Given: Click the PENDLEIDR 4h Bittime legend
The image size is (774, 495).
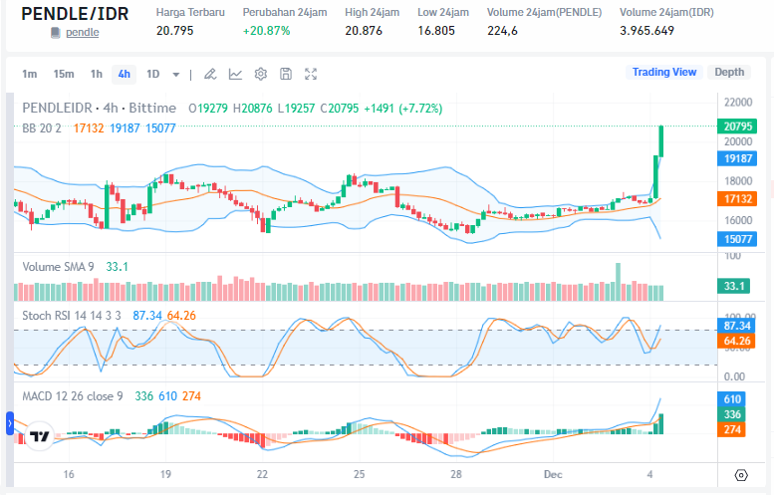Looking at the screenshot, I should point(100,108).
